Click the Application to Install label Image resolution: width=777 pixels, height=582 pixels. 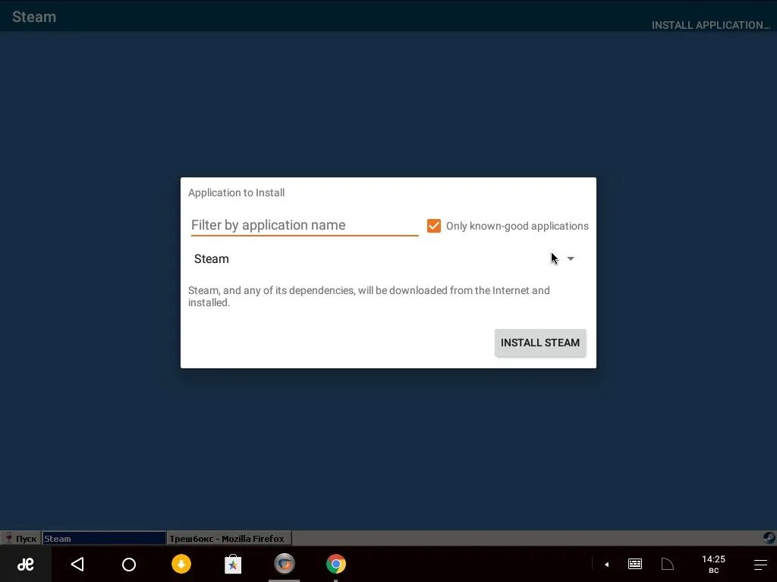point(237,192)
